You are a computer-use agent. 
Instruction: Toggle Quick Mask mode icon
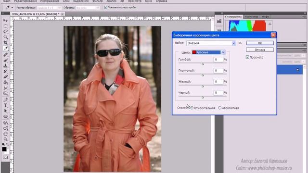(x=5, y=157)
